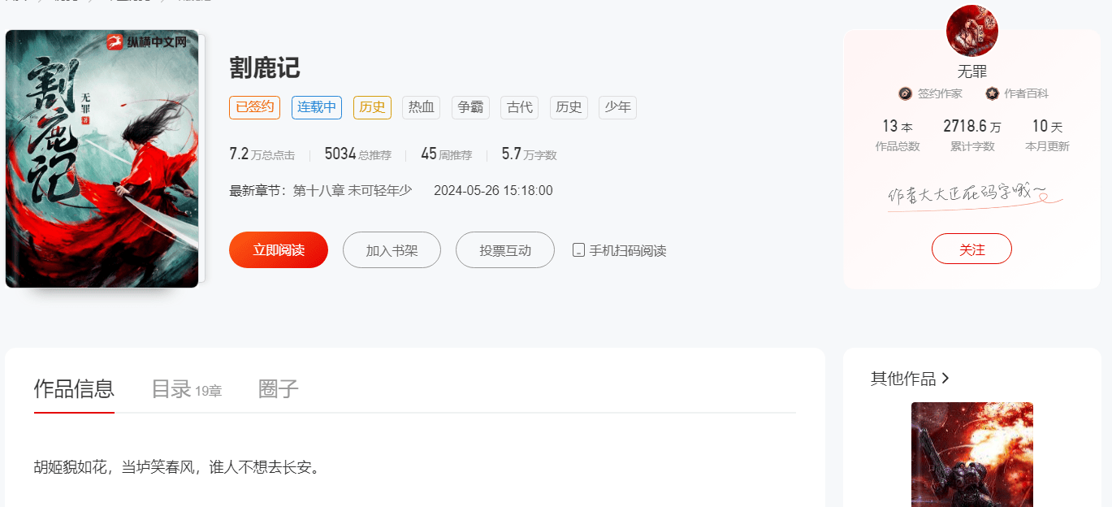Select the 古代 tag
The height and width of the screenshot is (507, 1112).
click(x=520, y=107)
